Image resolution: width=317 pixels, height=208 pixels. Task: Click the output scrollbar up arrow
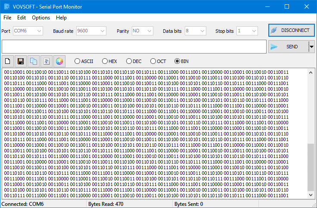tap(311, 72)
